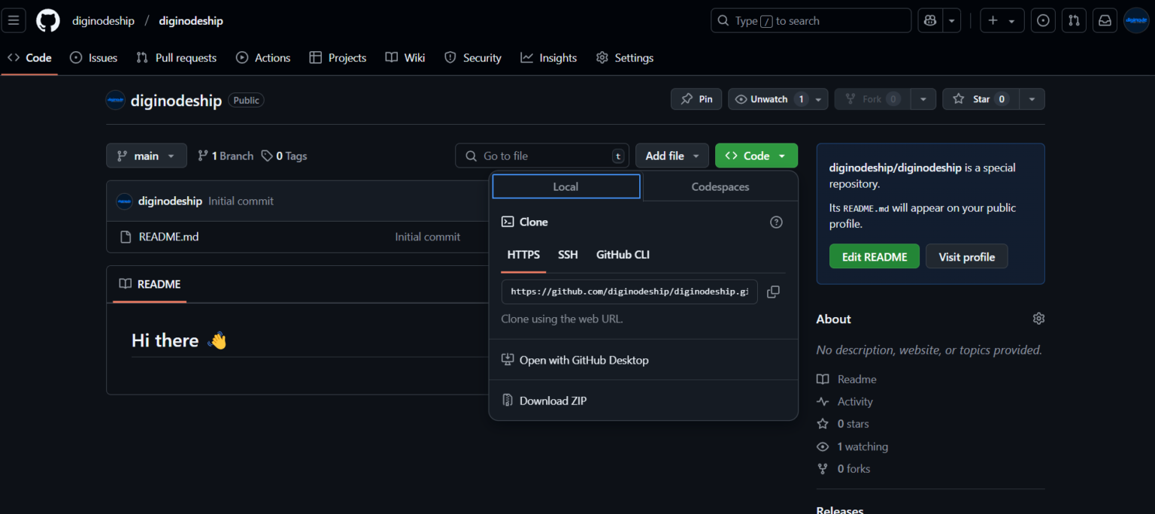Open the Add file dropdown
The height and width of the screenshot is (514, 1155).
coord(671,156)
